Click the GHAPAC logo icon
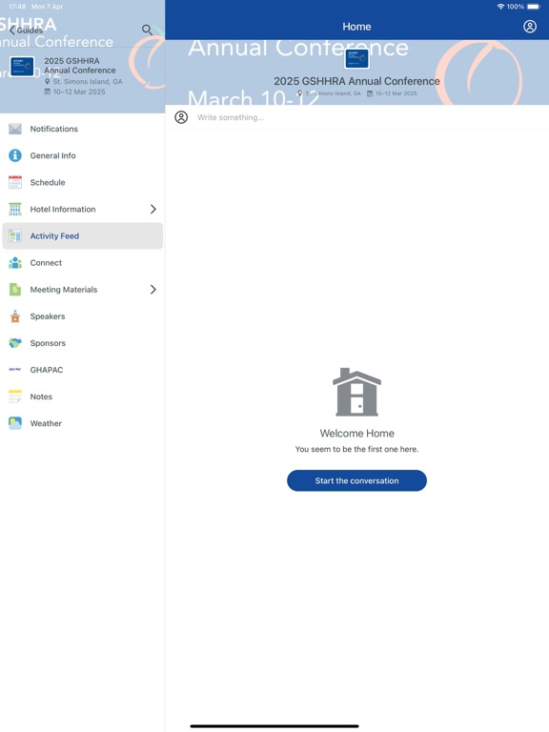The image size is (549, 732). (15, 370)
